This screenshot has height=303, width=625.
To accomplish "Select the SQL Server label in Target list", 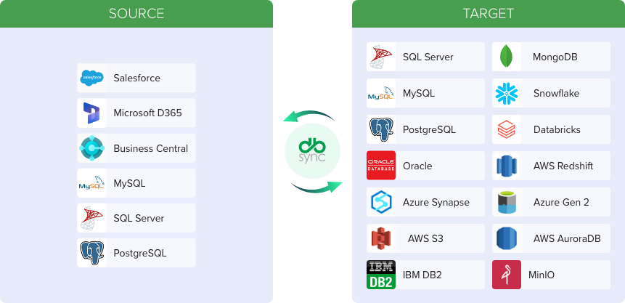I will click(428, 57).
